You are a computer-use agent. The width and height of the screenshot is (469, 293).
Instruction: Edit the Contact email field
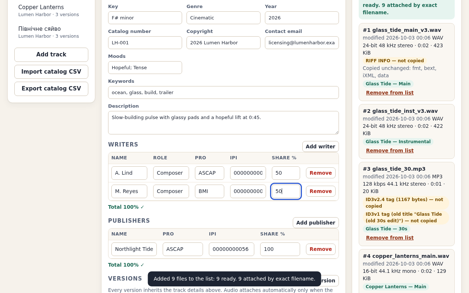[x=302, y=42]
